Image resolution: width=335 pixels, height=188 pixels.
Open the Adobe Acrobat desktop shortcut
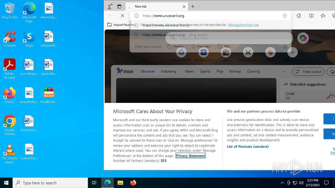tap(10, 69)
